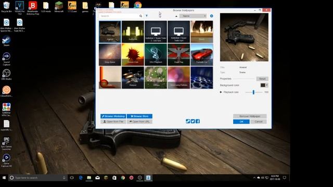Viewport: 333px width, 187px height.
Task: Select the Razer spaceship wallpaper thumbnail
Action: coord(133,77)
